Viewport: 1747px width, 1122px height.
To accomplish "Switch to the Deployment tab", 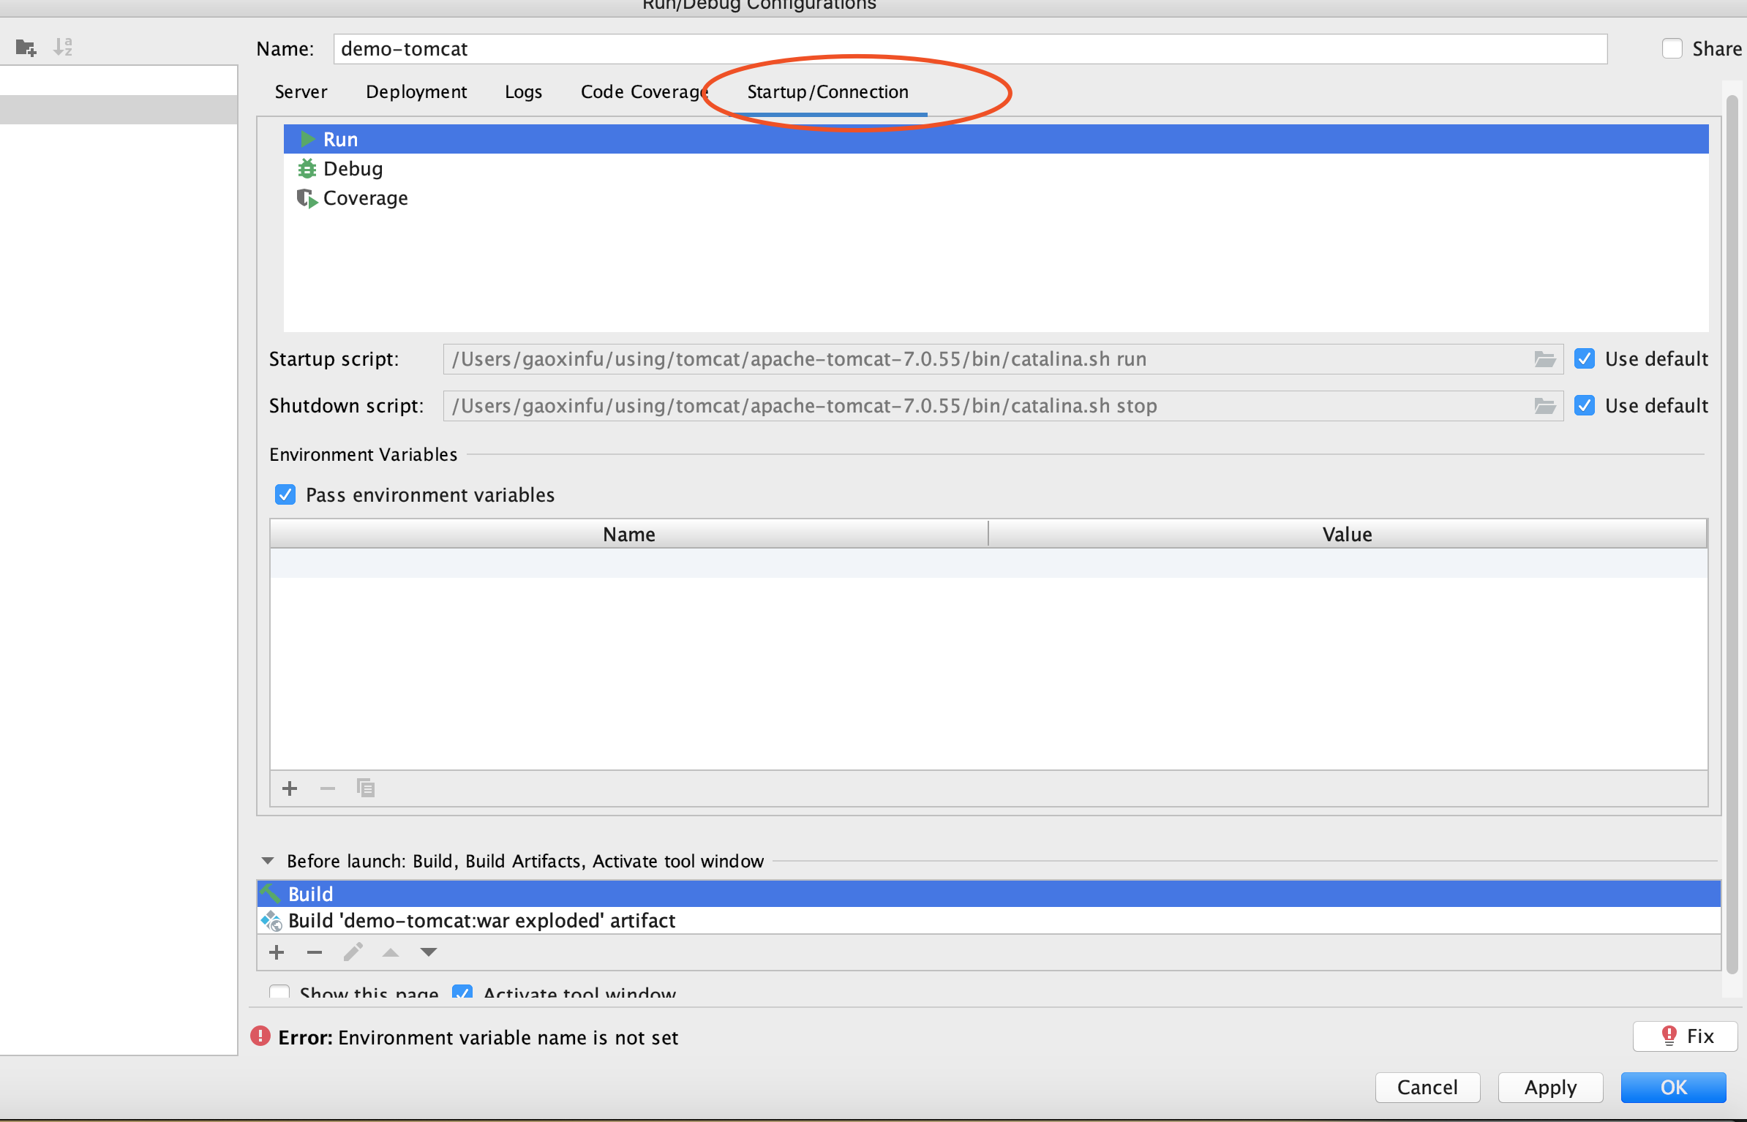I will pyautogui.click(x=416, y=92).
